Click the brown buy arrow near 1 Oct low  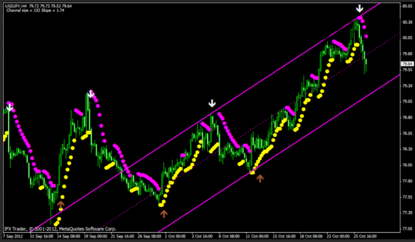coord(163,213)
